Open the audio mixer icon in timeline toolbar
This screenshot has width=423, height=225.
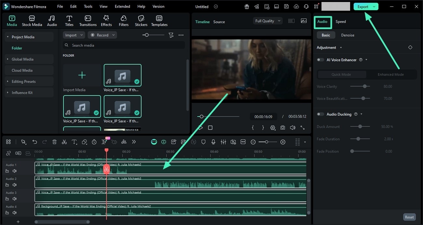(223, 142)
